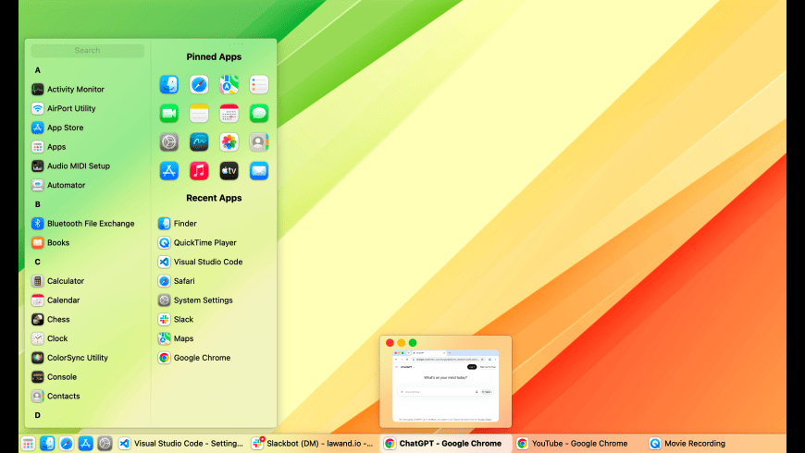Close the ChatGPT preview with red button
This screenshot has height=453, width=805.
point(390,343)
